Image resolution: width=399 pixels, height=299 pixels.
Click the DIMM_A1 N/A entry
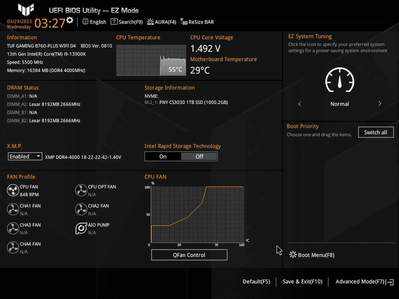22,96
